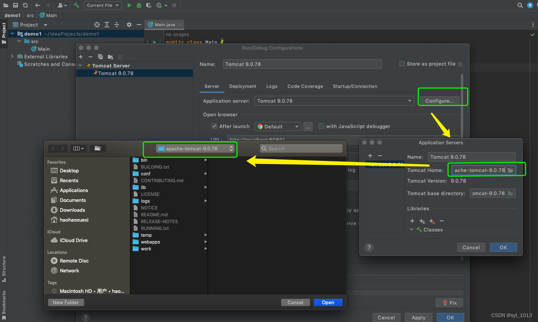Open the Application server Tomcat 9.0.78 dropdown
Viewport: 538px width, 322px height.
pos(334,101)
